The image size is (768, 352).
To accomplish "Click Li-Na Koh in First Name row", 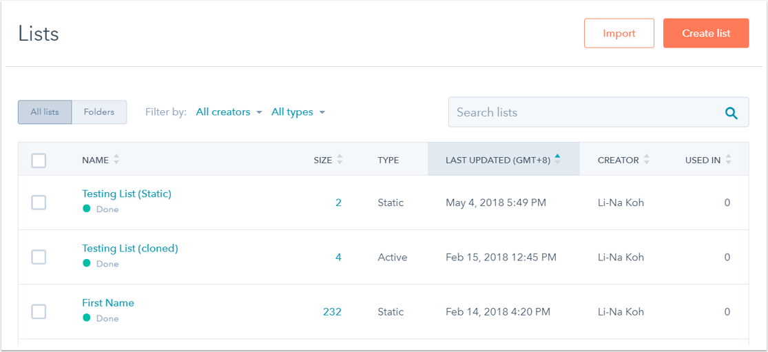I will tap(621, 312).
